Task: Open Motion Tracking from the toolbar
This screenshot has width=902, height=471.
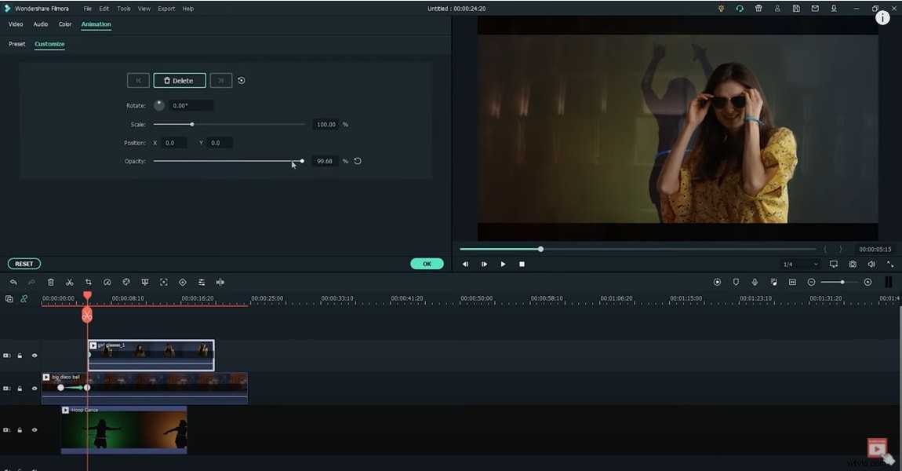Action: coord(163,282)
